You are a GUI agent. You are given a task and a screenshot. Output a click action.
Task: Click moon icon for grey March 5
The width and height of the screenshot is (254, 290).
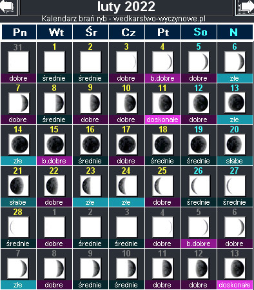pyautogui.click(x=199, y=227)
